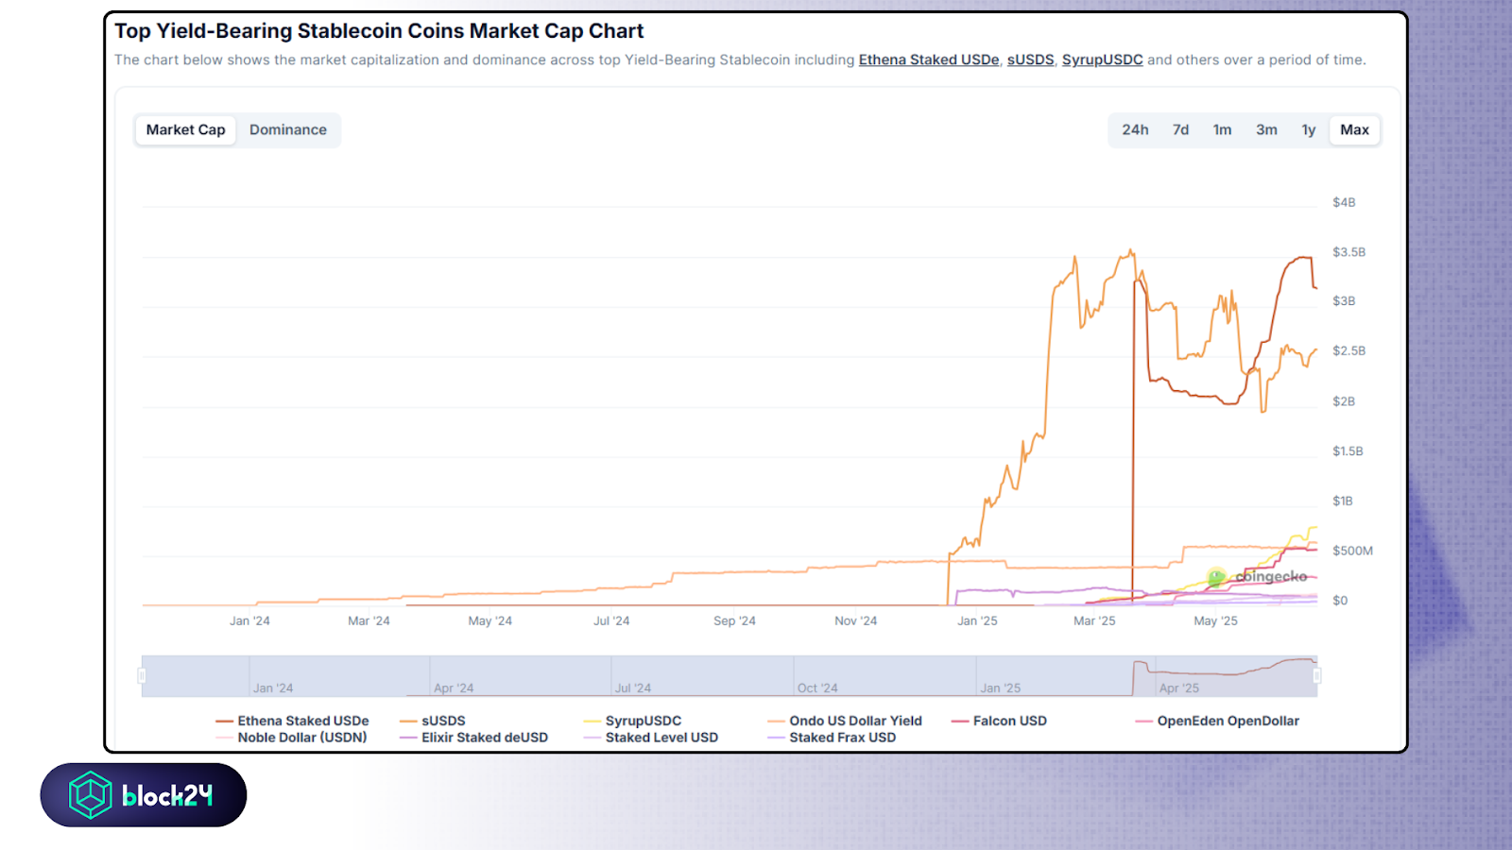
Task: Toggle Staked Frax USD legend series
Action: click(x=832, y=738)
